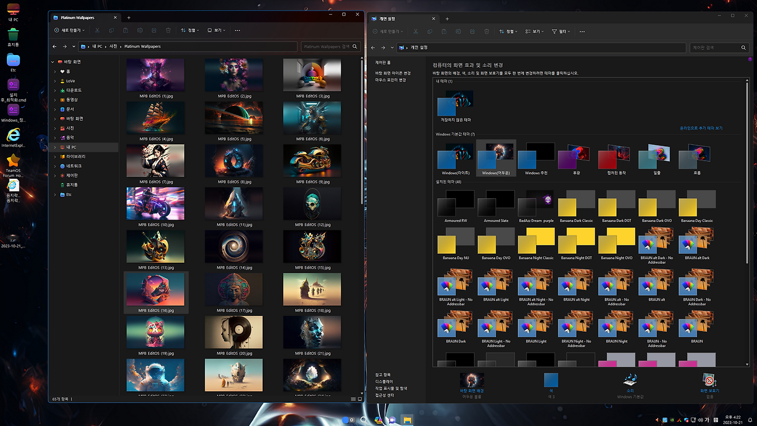Click the Delete icon in Platinum Wallpapers toolbar
Image resolution: width=757 pixels, height=426 pixels.
[168, 30]
